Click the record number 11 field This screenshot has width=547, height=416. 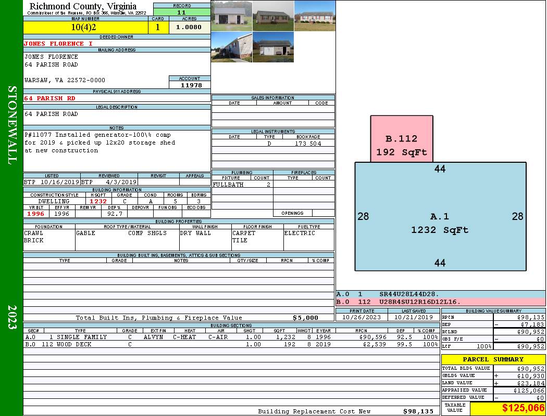(x=182, y=12)
